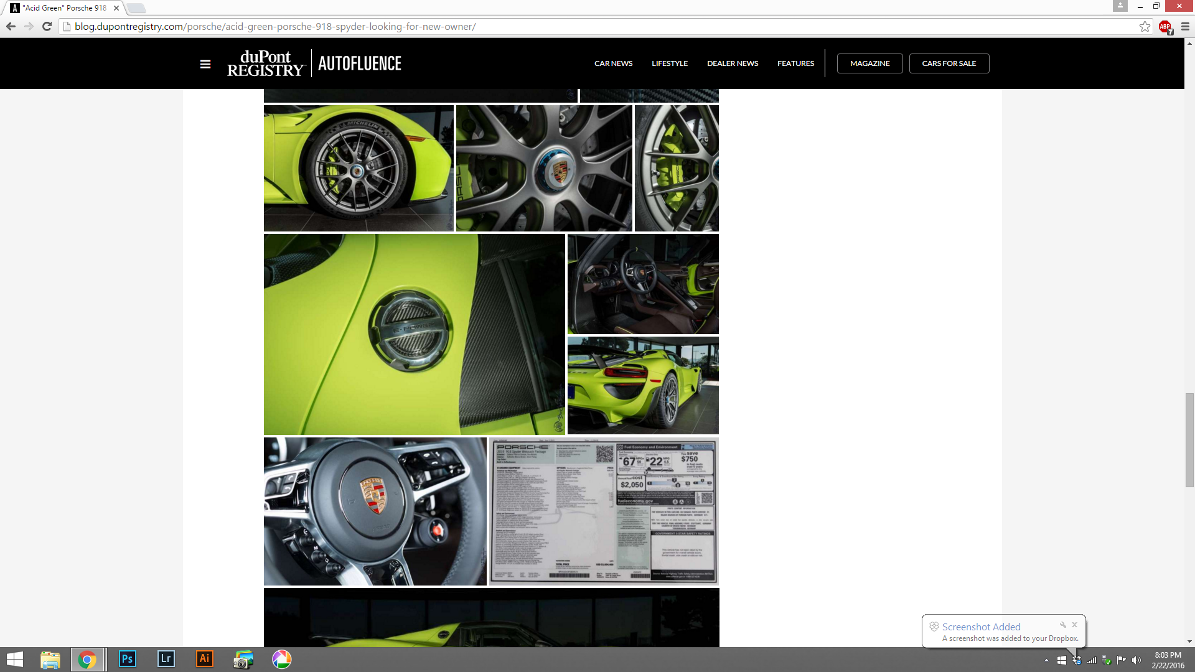Go back using the browser back arrow
The width and height of the screenshot is (1195, 672).
tap(11, 26)
